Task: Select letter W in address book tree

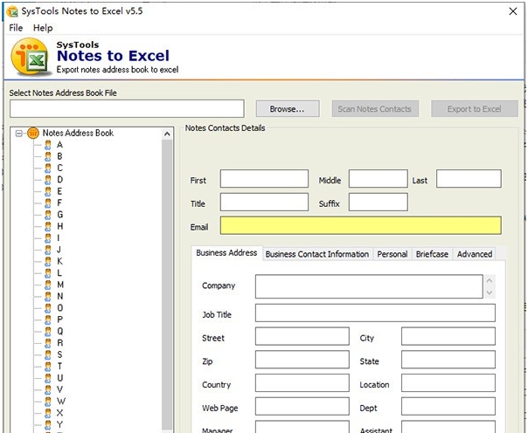Action: pyautogui.click(x=61, y=402)
